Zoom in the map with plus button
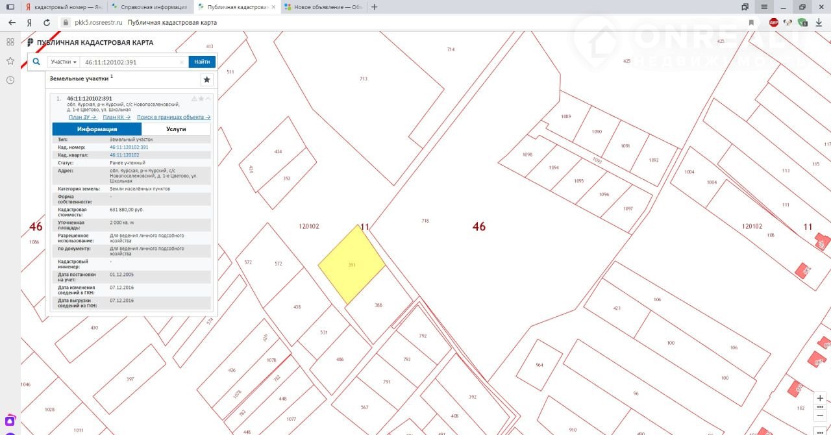The height and width of the screenshot is (435, 831). [x=820, y=398]
